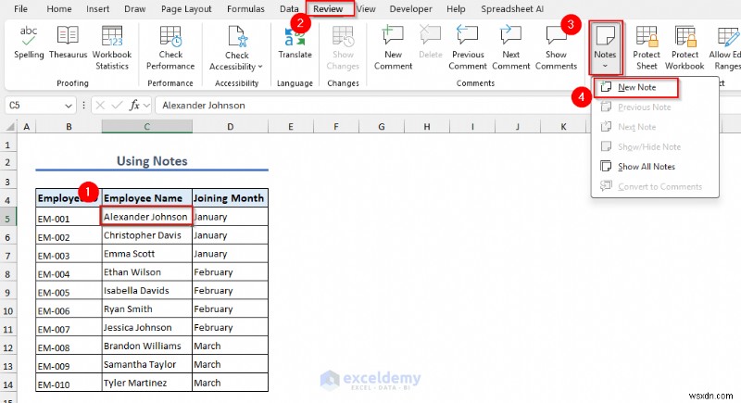Choose Show/Hide Note menu entry
The height and width of the screenshot is (403, 741).
point(655,147)
